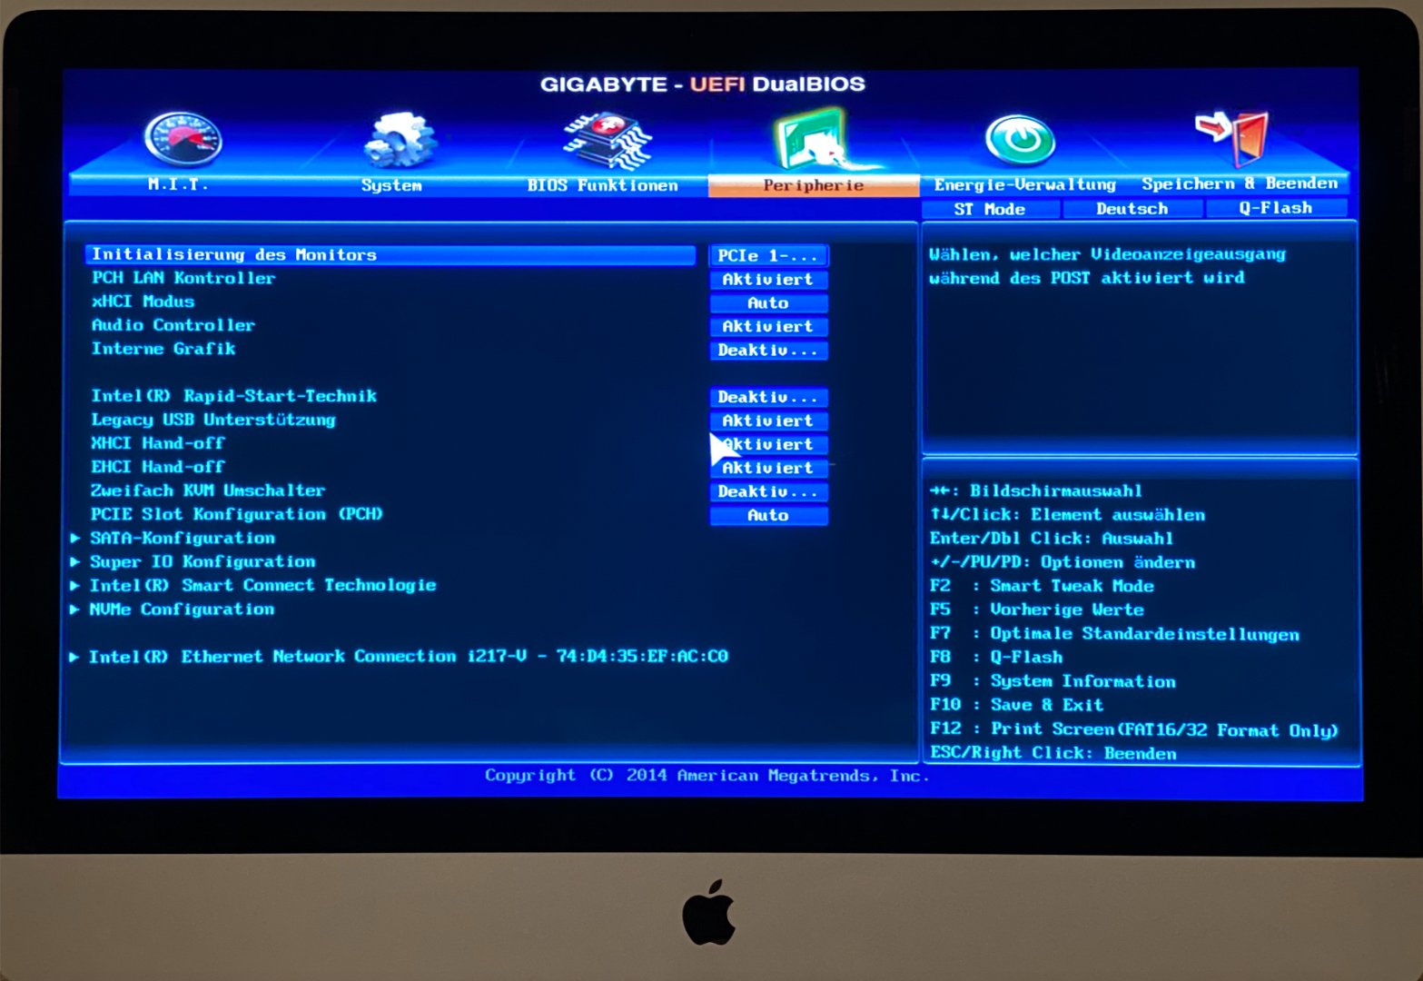Expand Intel Smart Connect Technologie arrow
Image resolution: width=1423 pixels, height=981 pixels.
click(x=75, y=585)
